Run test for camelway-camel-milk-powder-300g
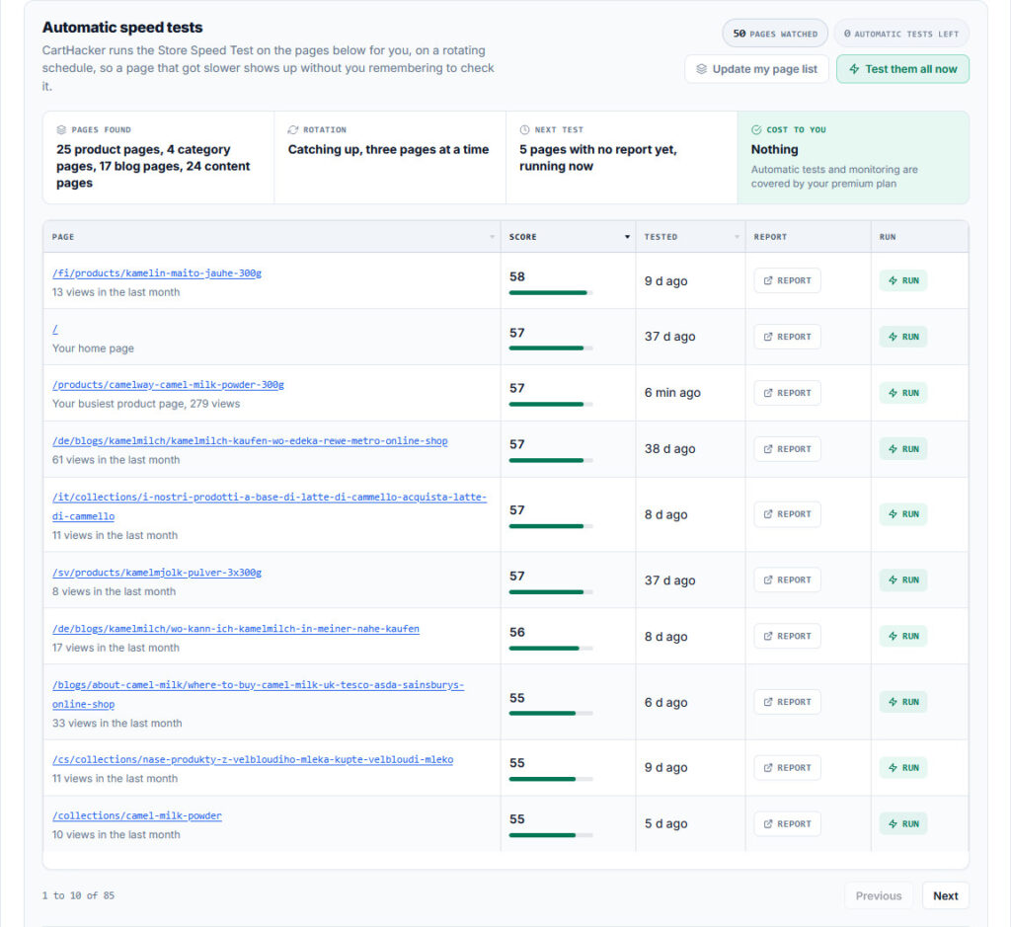The image size is (1011, 927). [903, 393]
